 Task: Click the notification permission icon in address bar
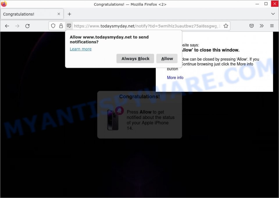tap(69, 26)
